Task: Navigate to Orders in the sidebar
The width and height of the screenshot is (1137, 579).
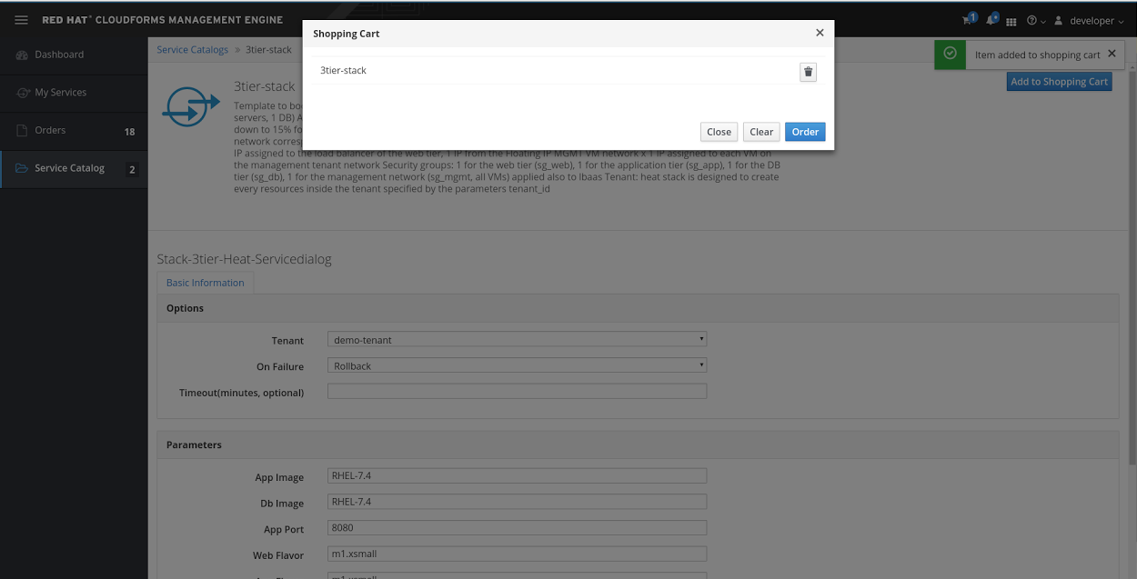Action: click(x=50, y=130)
